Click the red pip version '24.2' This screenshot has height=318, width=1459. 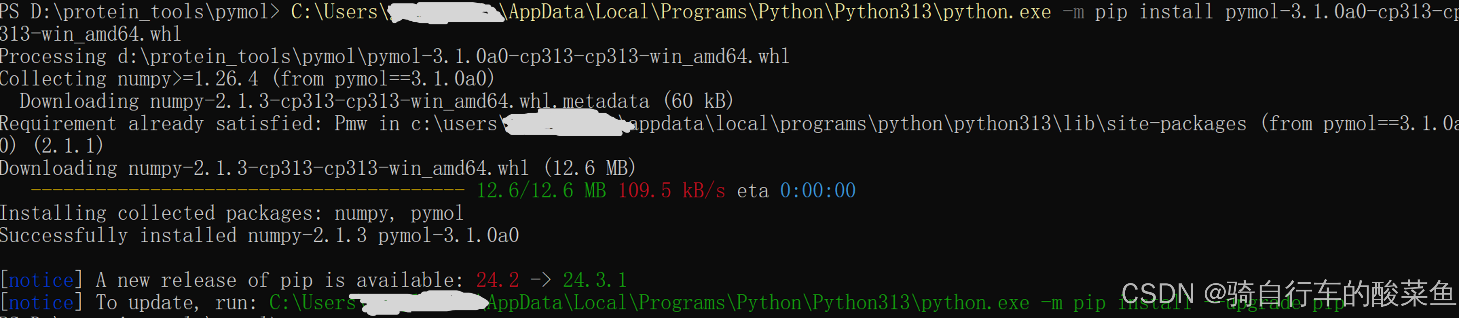click(x=497, y=280)
